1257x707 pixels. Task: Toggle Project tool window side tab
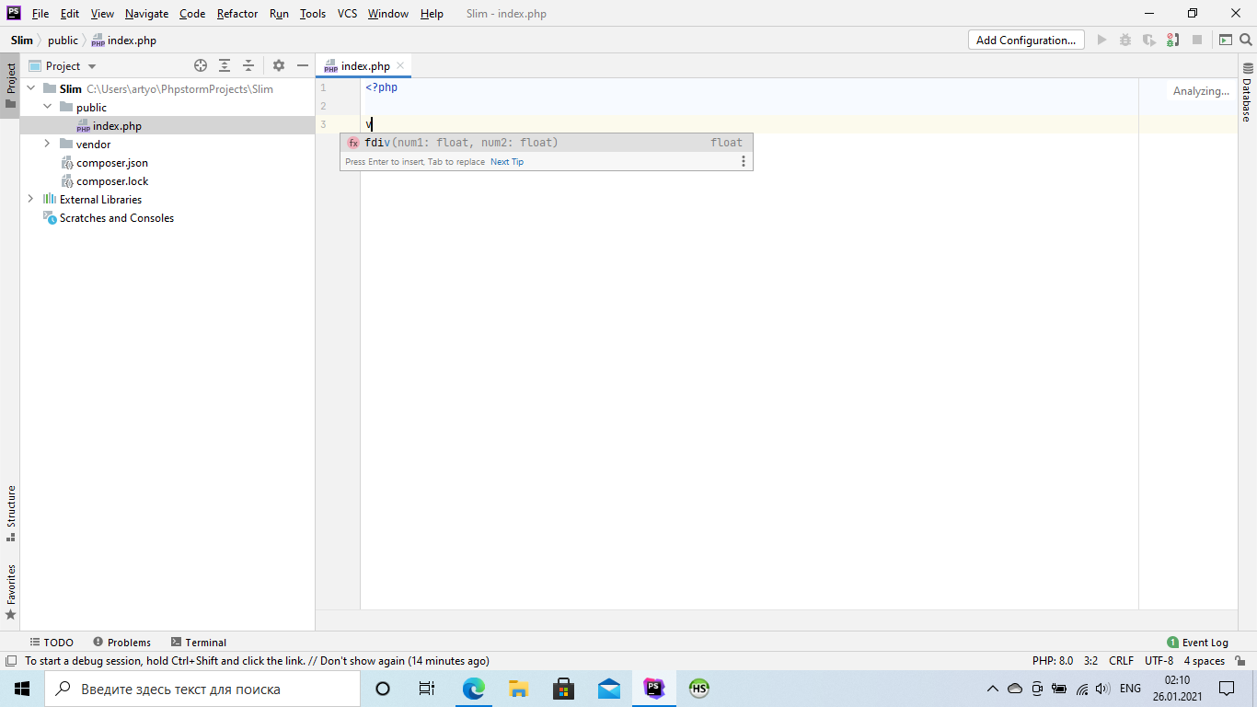pos(10,86)
